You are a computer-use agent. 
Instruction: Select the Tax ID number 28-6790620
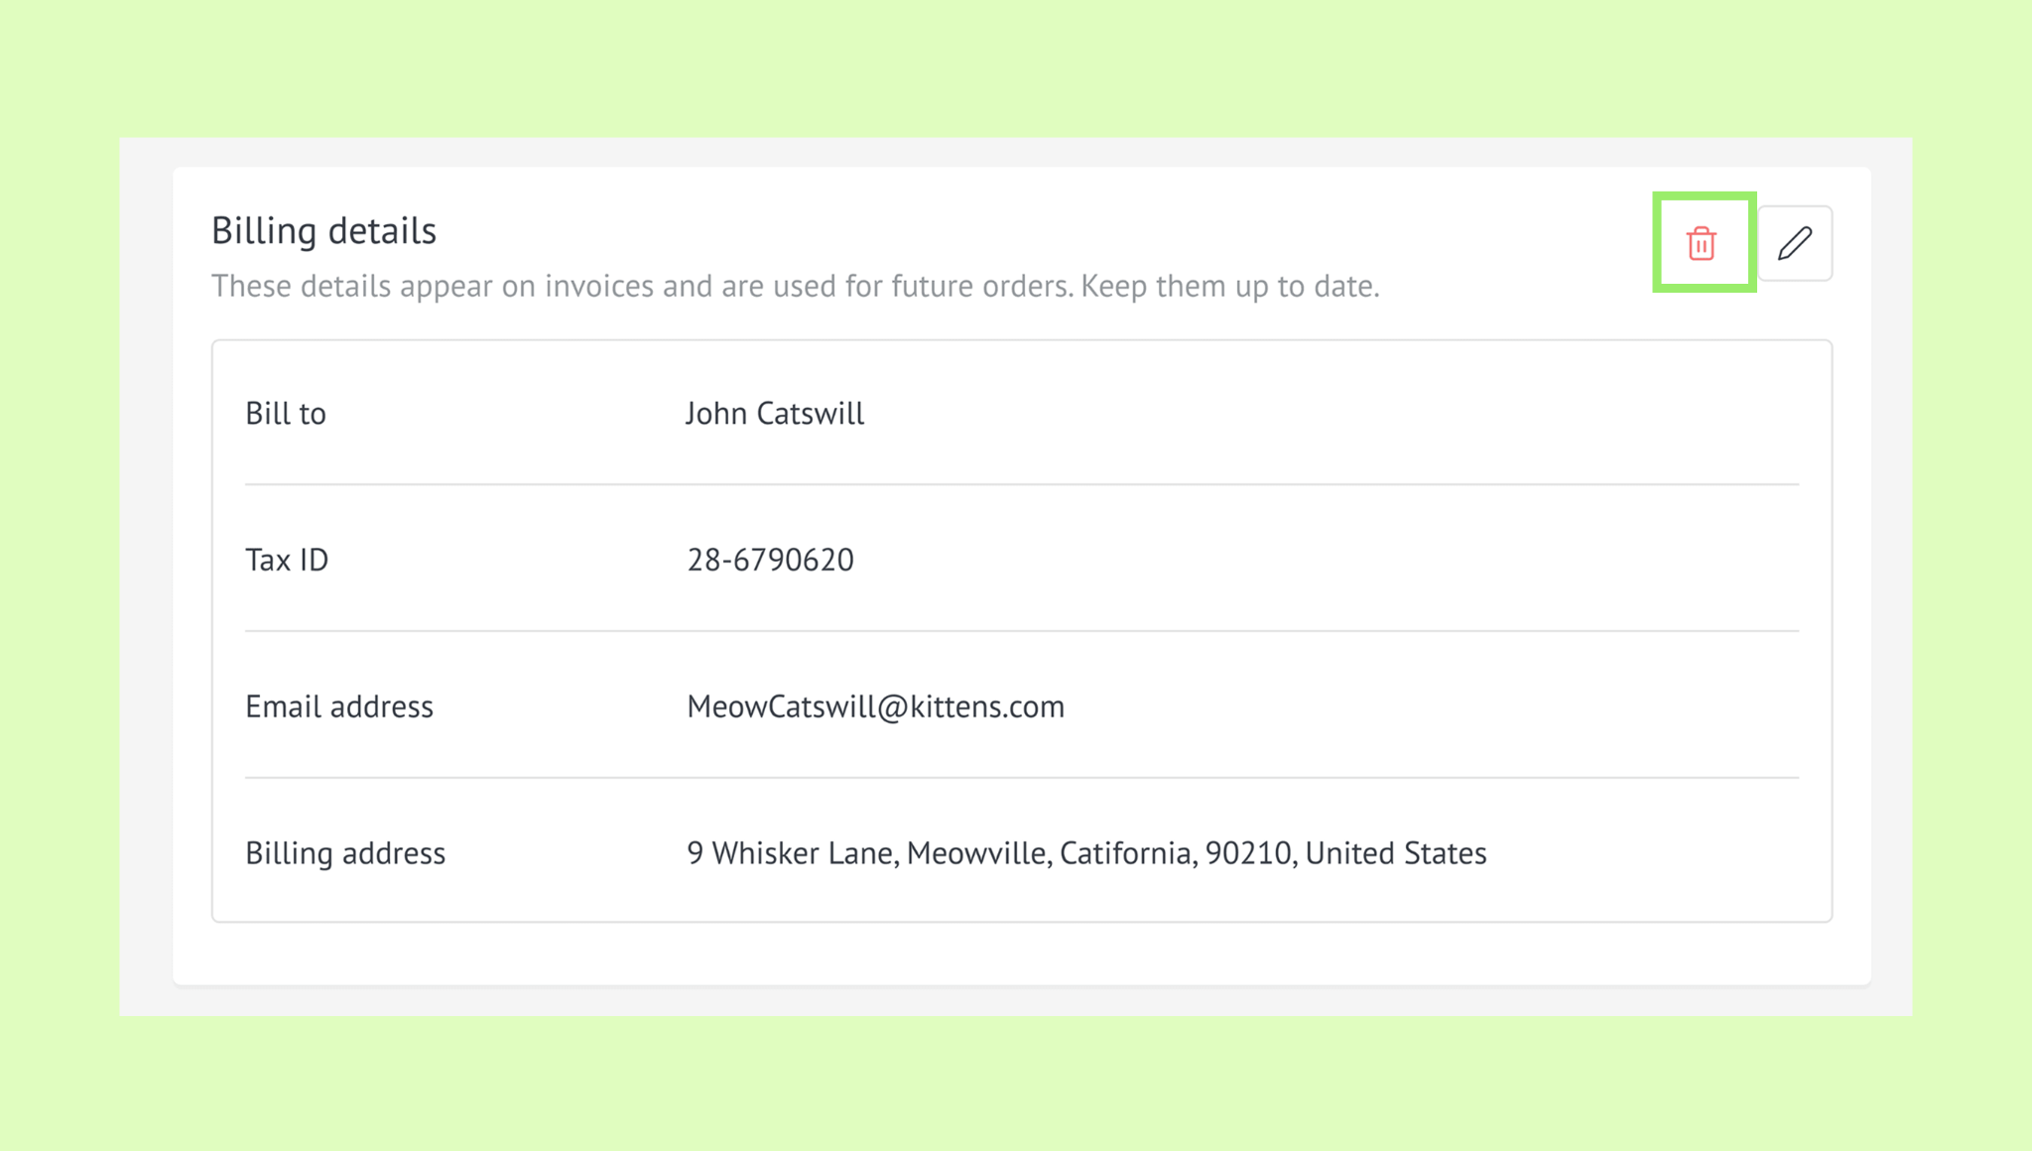771,560
